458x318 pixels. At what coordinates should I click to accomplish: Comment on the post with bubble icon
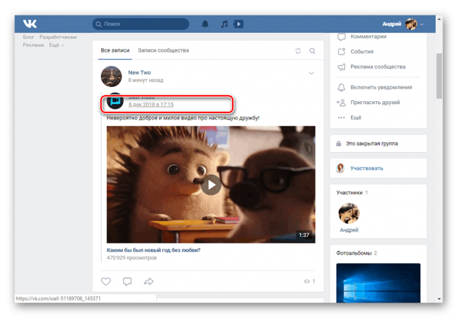(127, 281)
